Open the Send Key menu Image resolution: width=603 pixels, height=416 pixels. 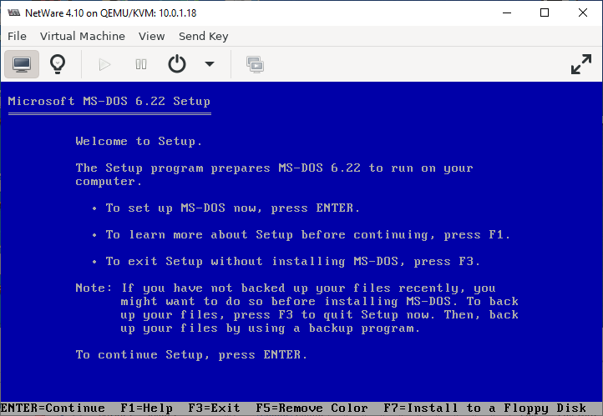204,36
